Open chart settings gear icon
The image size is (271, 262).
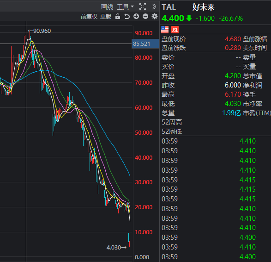[155, 17]
